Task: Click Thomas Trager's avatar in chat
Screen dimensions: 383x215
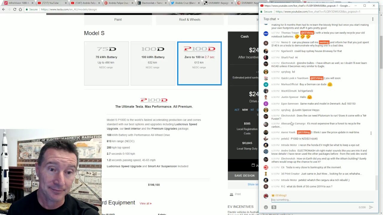Action: [x=266, y=33]
